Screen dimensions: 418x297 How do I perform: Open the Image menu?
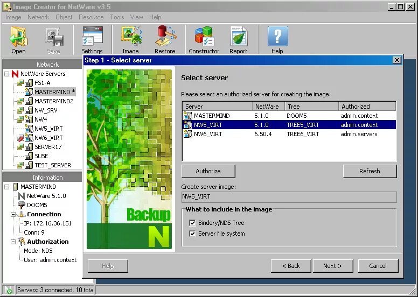click(13, 17)
